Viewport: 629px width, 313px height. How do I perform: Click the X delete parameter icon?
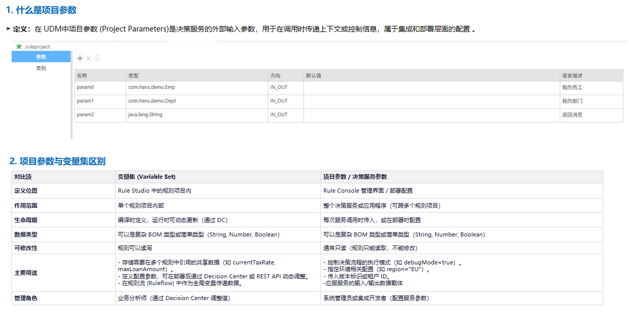[x=88, y=58]
